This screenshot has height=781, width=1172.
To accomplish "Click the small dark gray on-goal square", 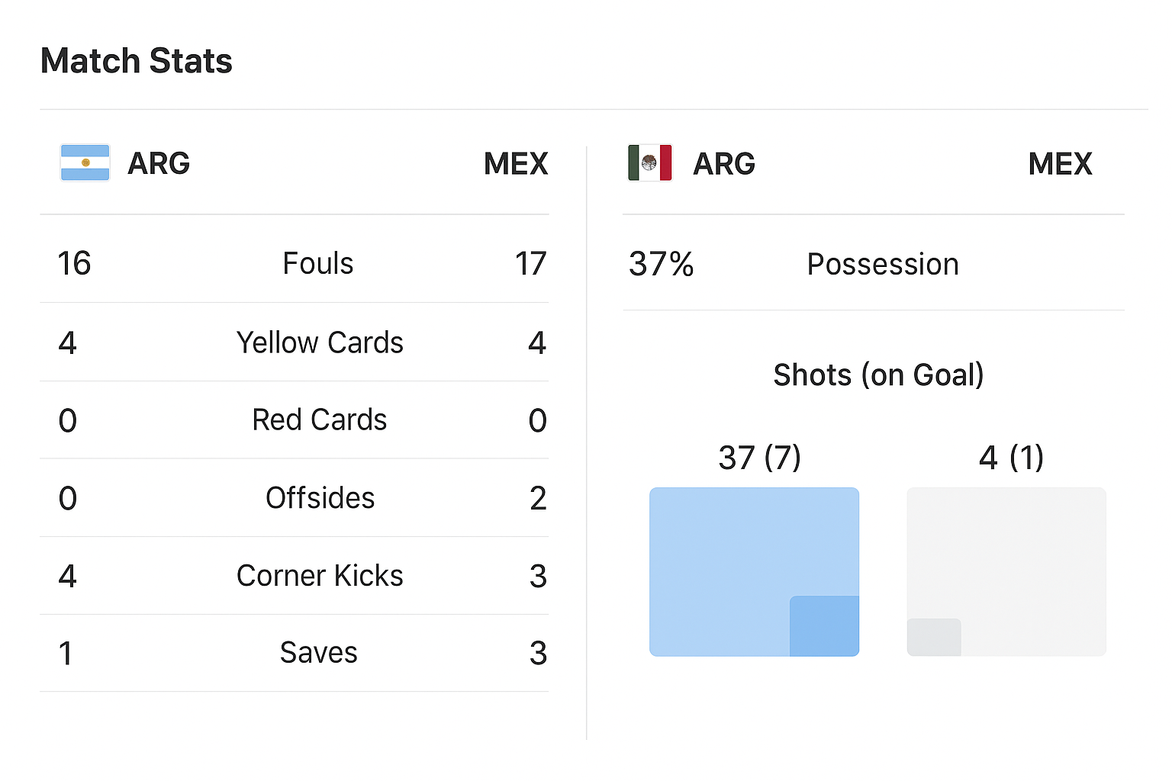I will pos(934,637).
